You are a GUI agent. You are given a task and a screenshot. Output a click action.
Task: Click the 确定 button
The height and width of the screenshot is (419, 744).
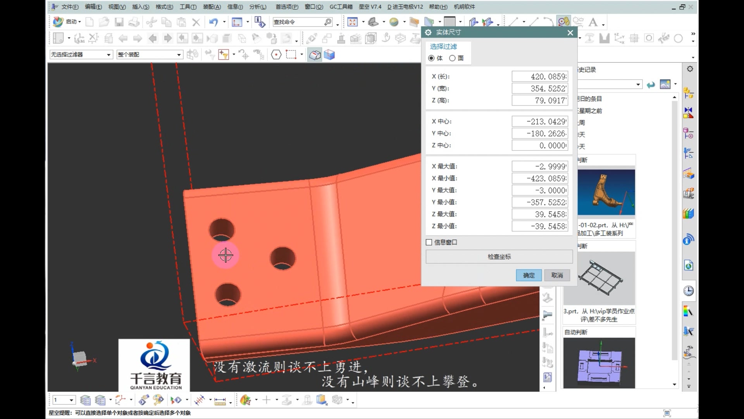point(528,275)
